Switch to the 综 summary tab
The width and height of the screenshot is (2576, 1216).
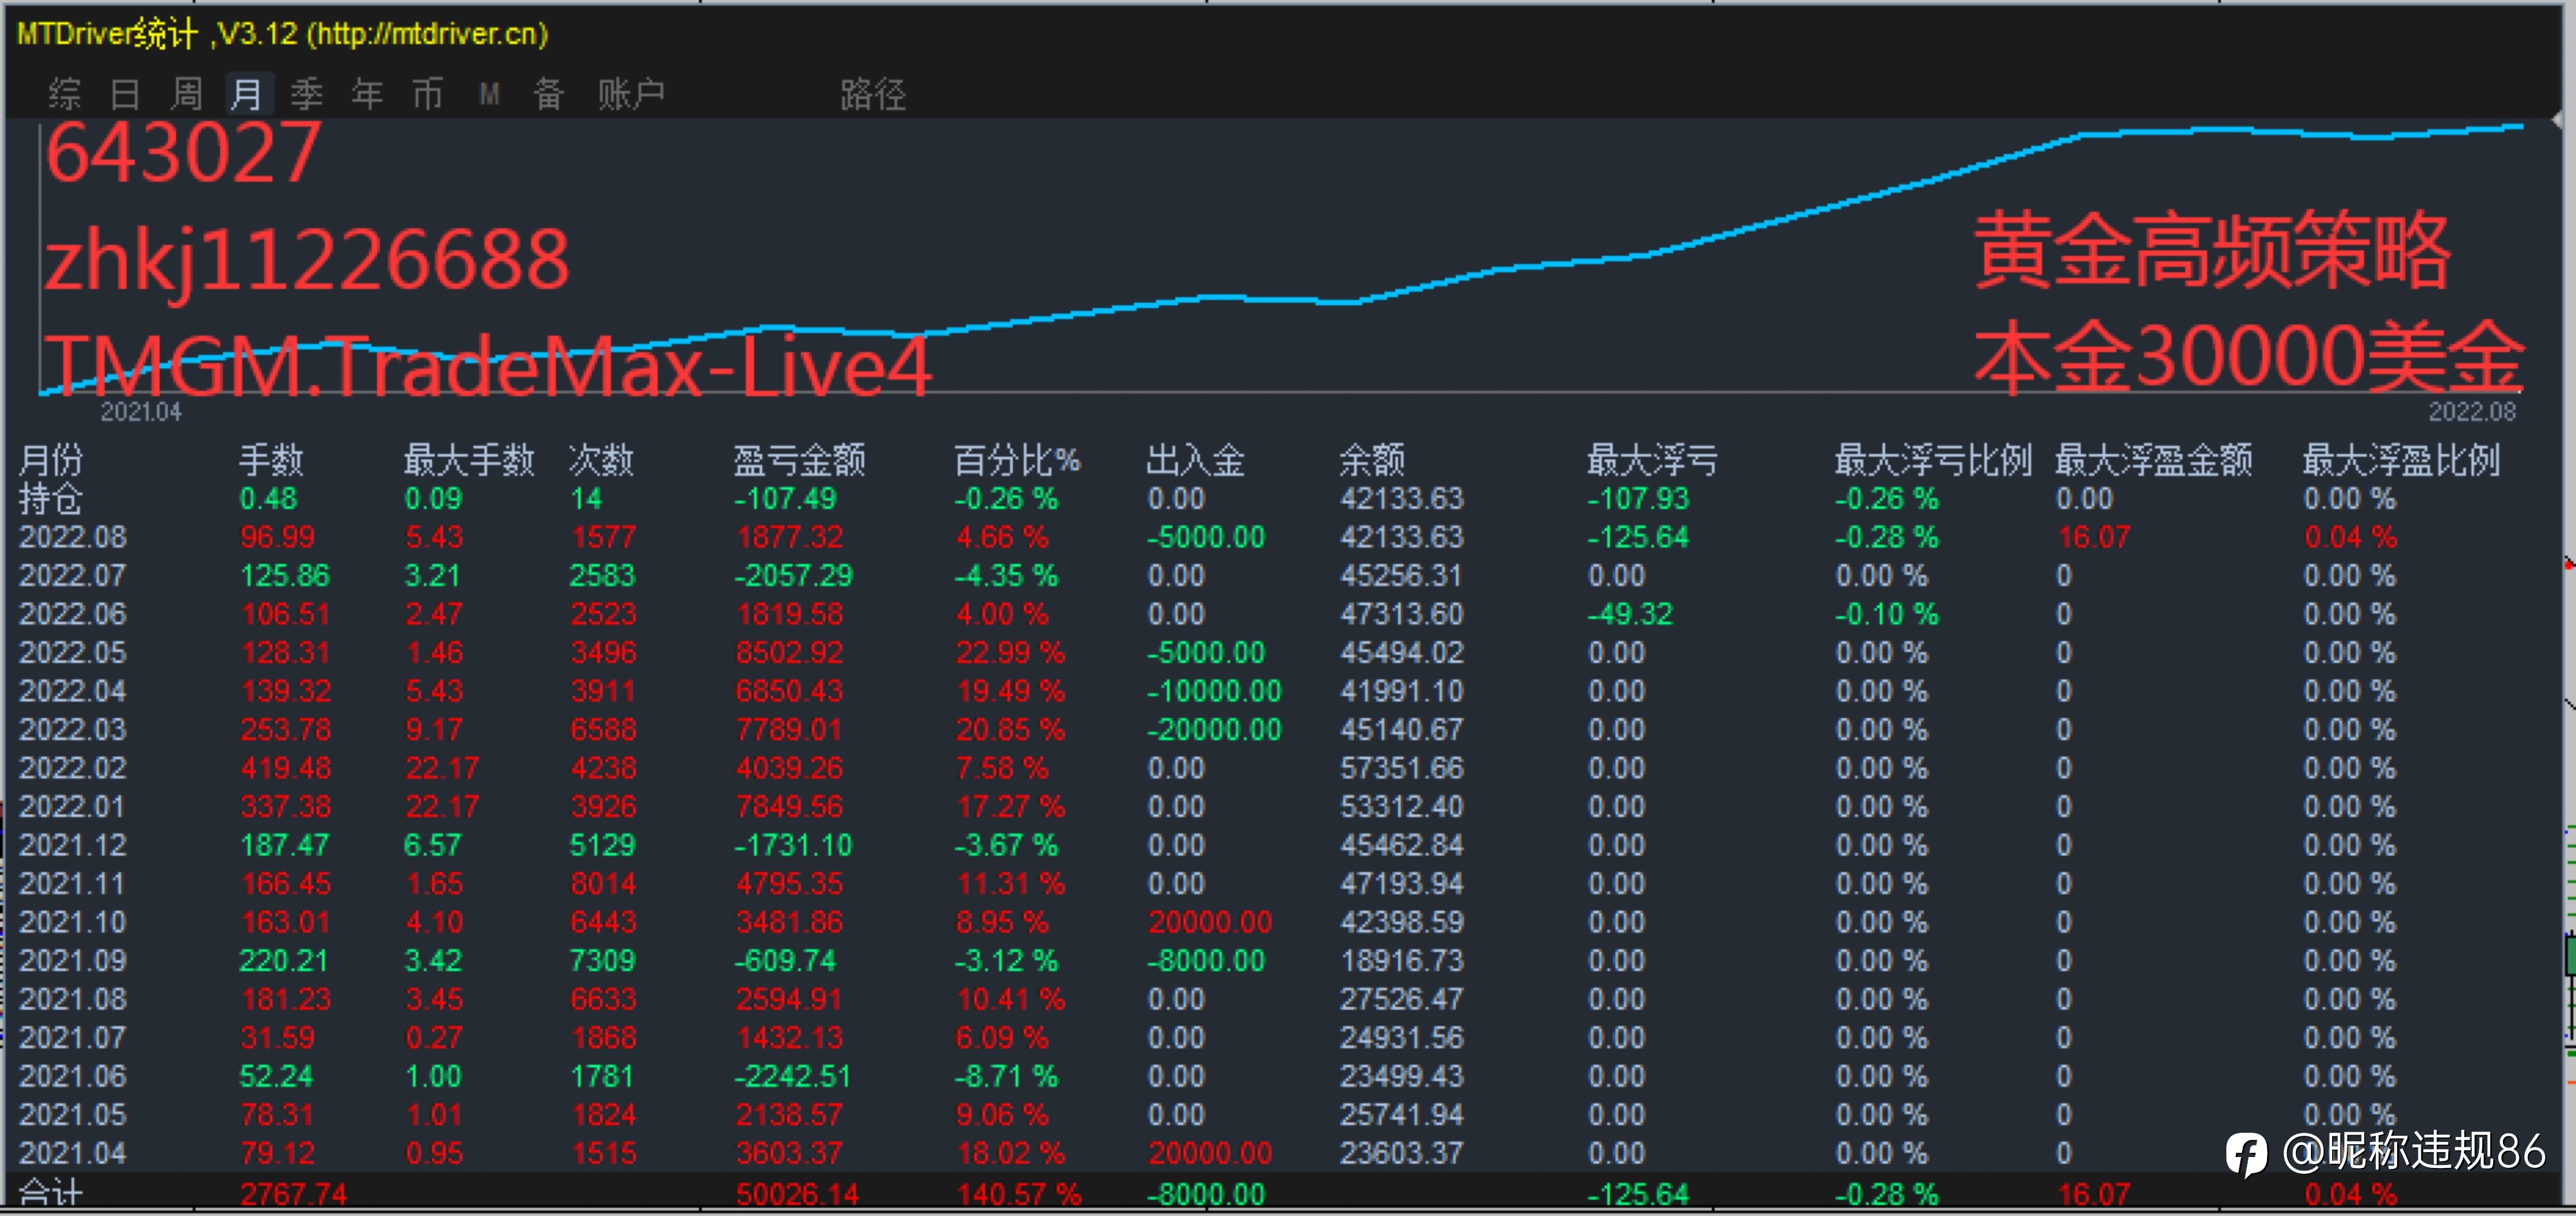click(x=65, y=94)
